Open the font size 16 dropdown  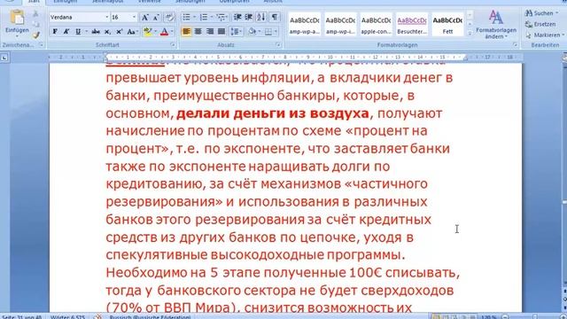pos(134,18)
